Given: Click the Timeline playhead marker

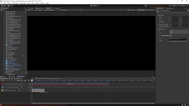Looking at the screenshot, I should pyautogui.click(x=32, y=80).
